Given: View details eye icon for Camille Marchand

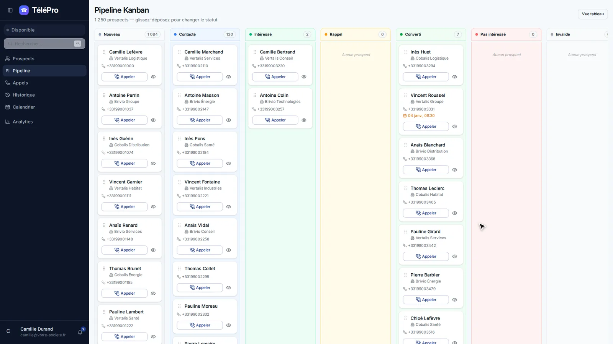Looking at the screenshot, I should (x=229, y=77).
